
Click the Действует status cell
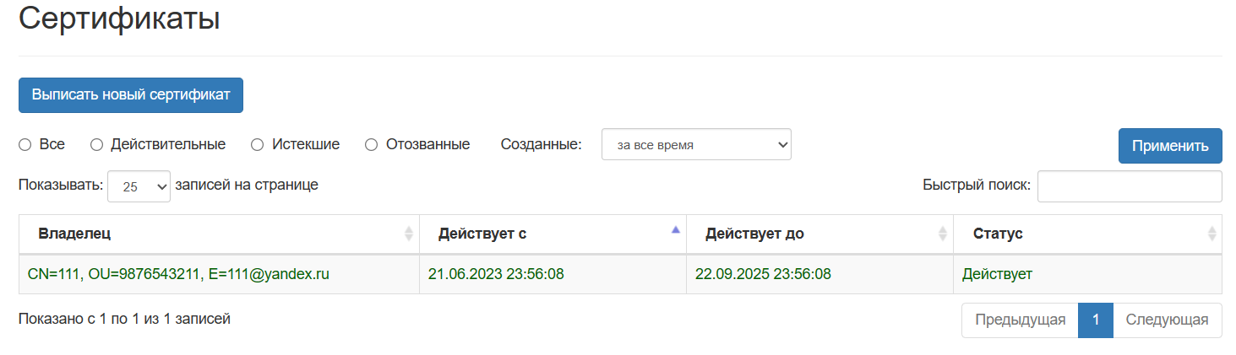pos(997,274)
